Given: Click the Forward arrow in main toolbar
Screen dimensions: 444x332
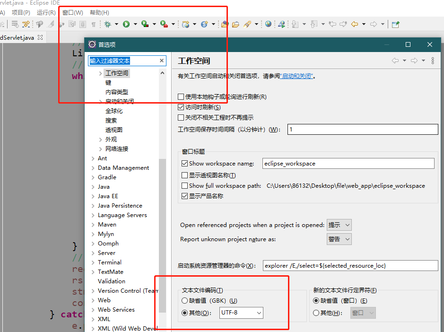Looking at the screenshot, I should click(x=374, y=25).
